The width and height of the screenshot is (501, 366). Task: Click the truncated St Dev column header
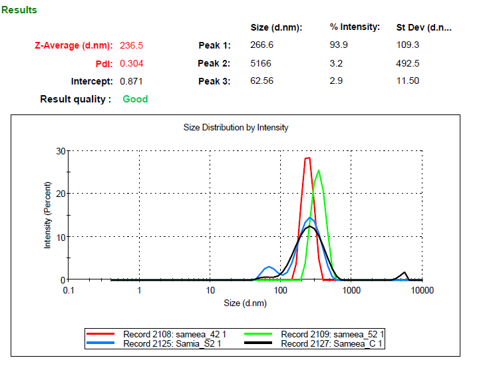click(x=424, y=27)
